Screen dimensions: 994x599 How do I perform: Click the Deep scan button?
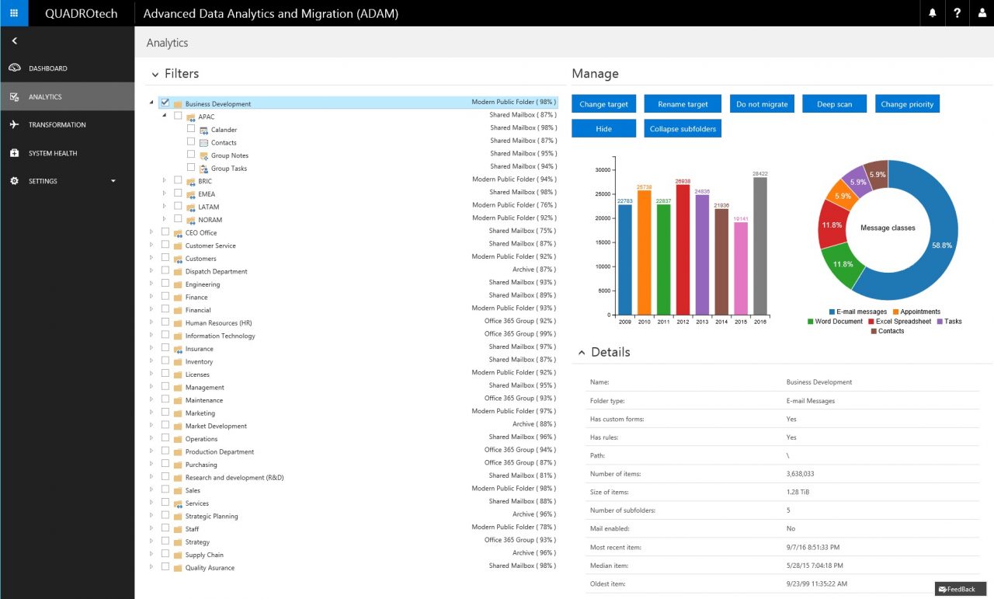(x=834, y=104)
